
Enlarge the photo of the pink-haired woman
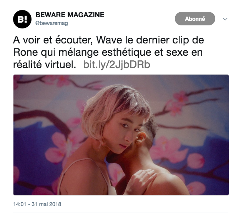point(121,135)
